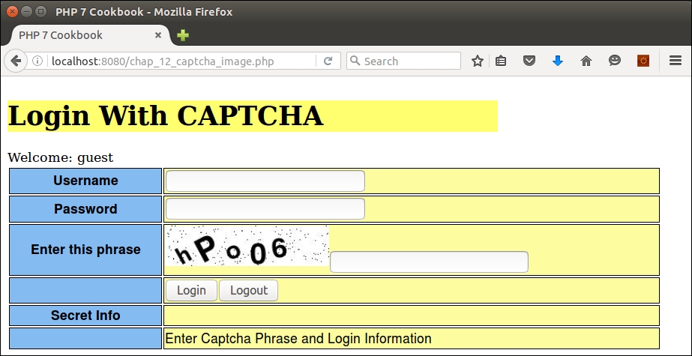Click the Username input field
Image resolution: width=692 pixels, height=356 pixels.
point(265,181)
